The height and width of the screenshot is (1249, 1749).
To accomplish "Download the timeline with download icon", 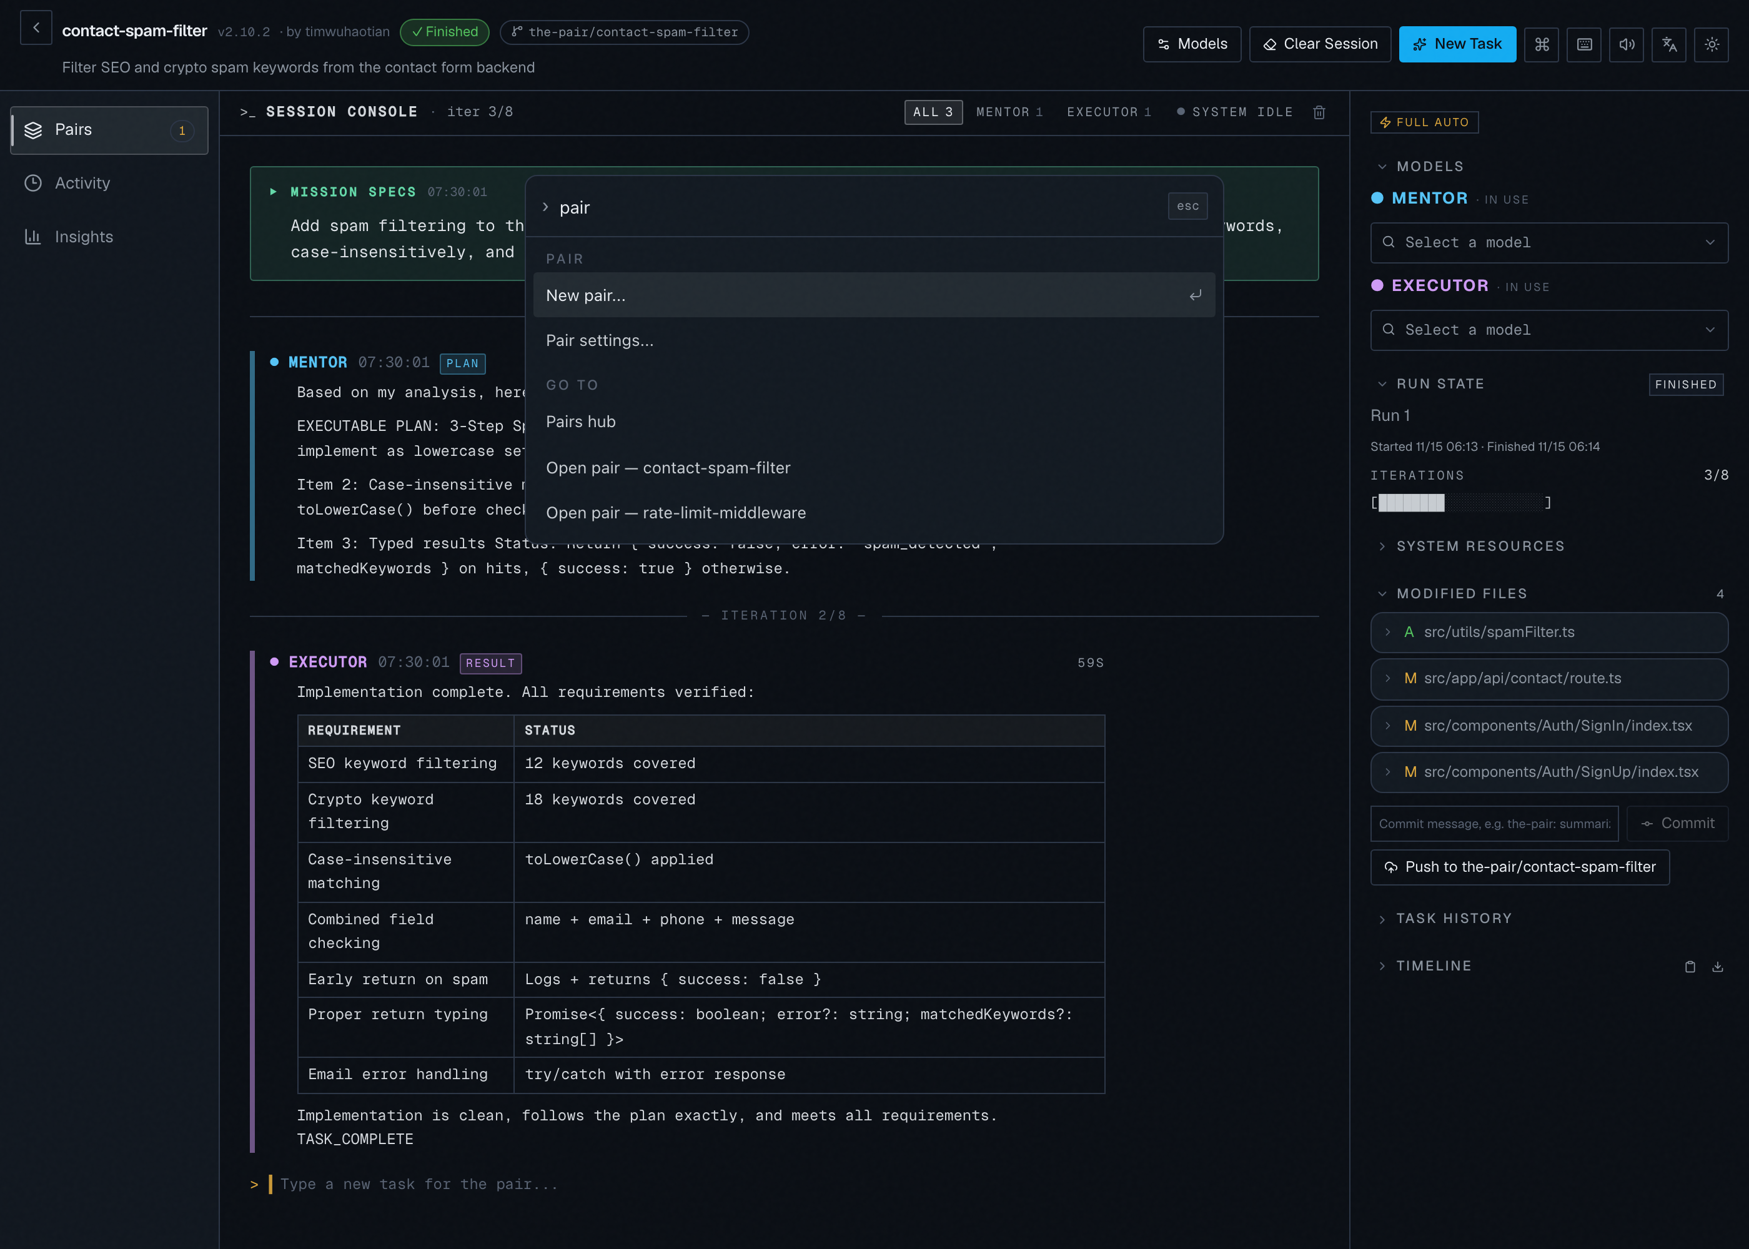I will point(1718,967).
